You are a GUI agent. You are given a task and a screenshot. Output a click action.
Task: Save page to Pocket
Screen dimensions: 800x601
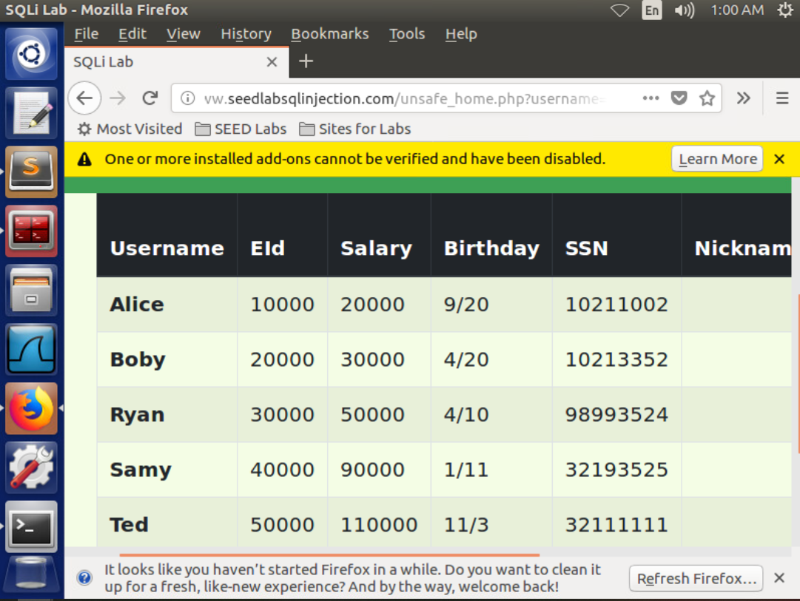(x=679, y=98)
